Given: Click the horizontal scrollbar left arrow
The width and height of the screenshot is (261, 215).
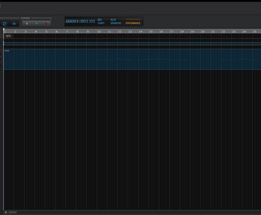Looking at the screenshot, I should (6, 212).
